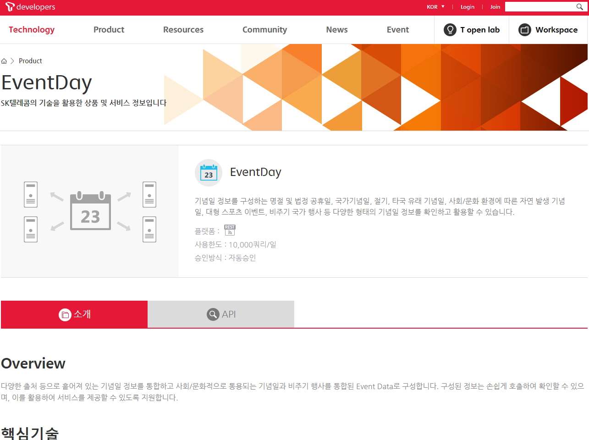Click the text 사용한도 : 10,000쿼리/일

click(236, 245)
